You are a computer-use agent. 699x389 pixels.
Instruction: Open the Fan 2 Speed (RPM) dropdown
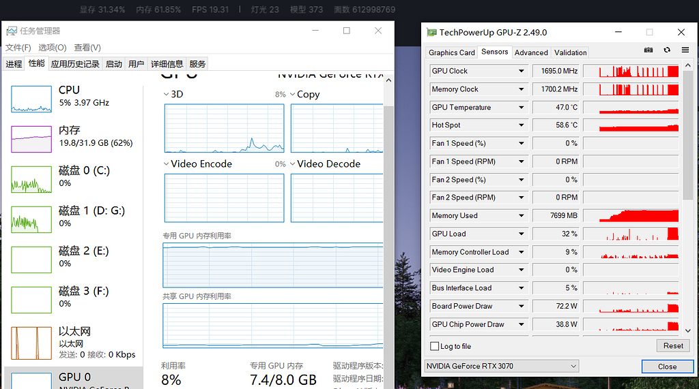click(521, 197)
